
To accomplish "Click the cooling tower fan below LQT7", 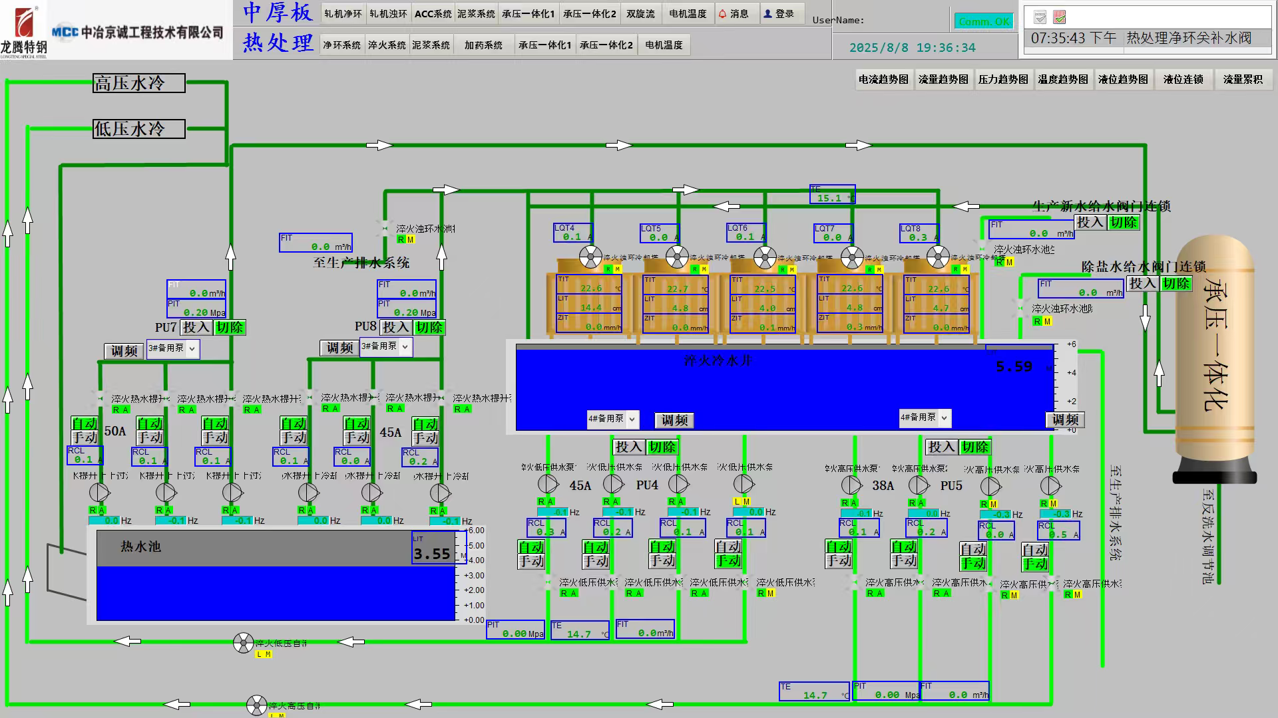I will (852, 257).
